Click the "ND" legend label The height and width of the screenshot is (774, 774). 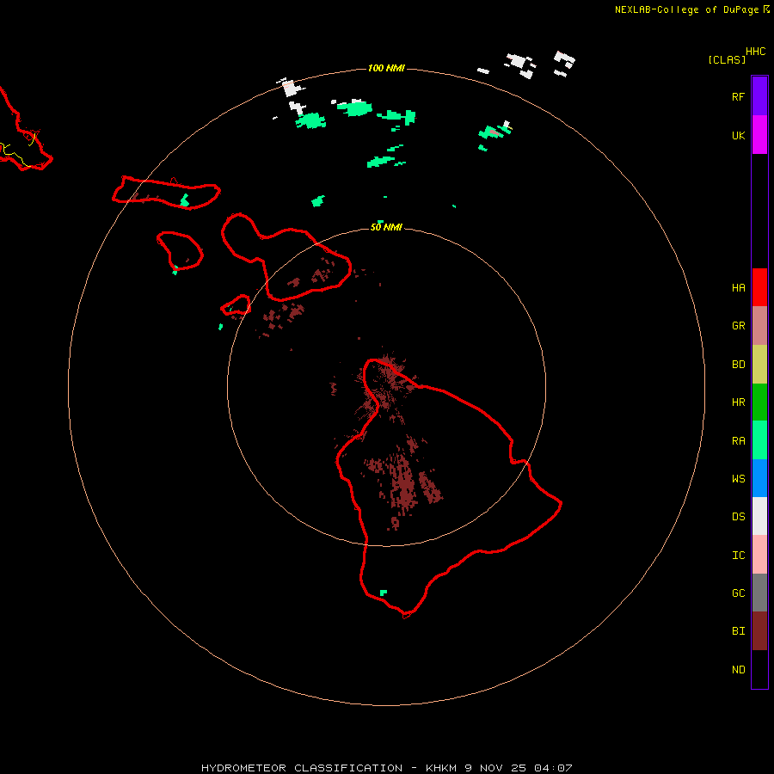pos(738,670)
